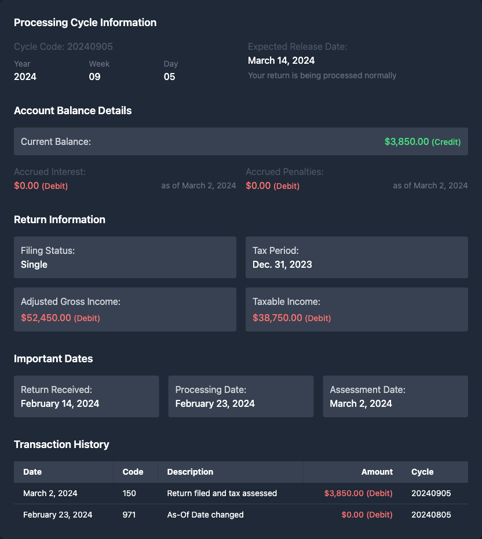Image resolution: width=482 pixels, height=539 pixels.
Task: Click the Assessment Date card
Action: 395,396
